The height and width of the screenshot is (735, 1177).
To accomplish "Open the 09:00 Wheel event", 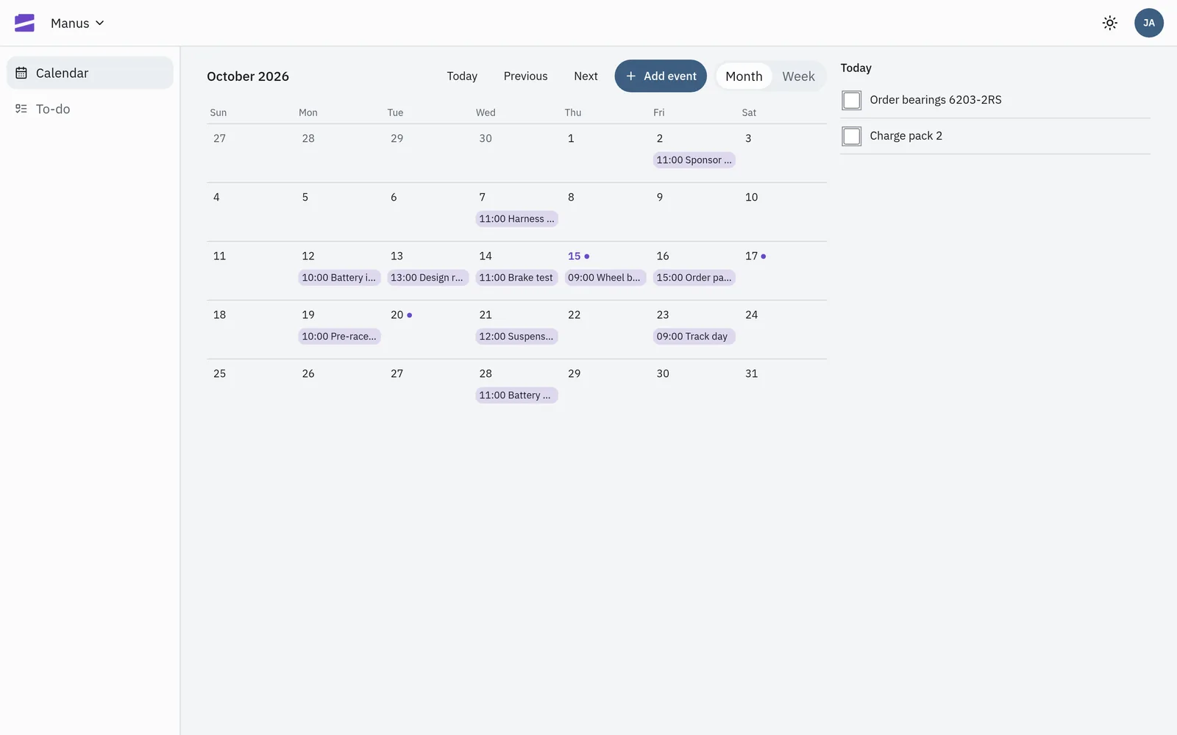I will point(605,277).
